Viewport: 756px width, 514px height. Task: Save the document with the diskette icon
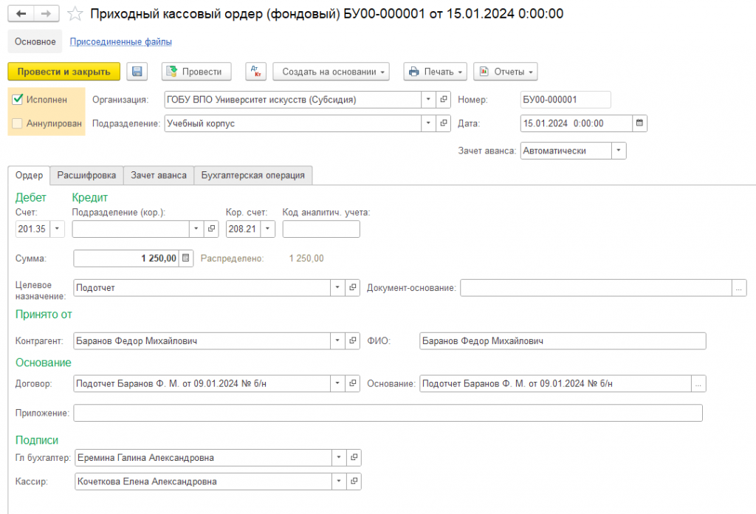coord(137,72)
